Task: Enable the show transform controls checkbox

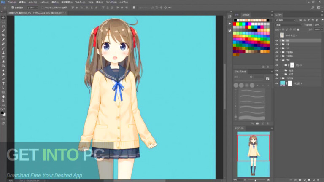Action: click(42, 8)
